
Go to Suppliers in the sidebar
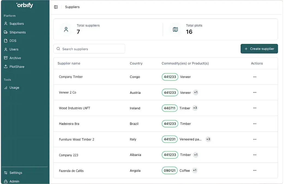point(16,24)
